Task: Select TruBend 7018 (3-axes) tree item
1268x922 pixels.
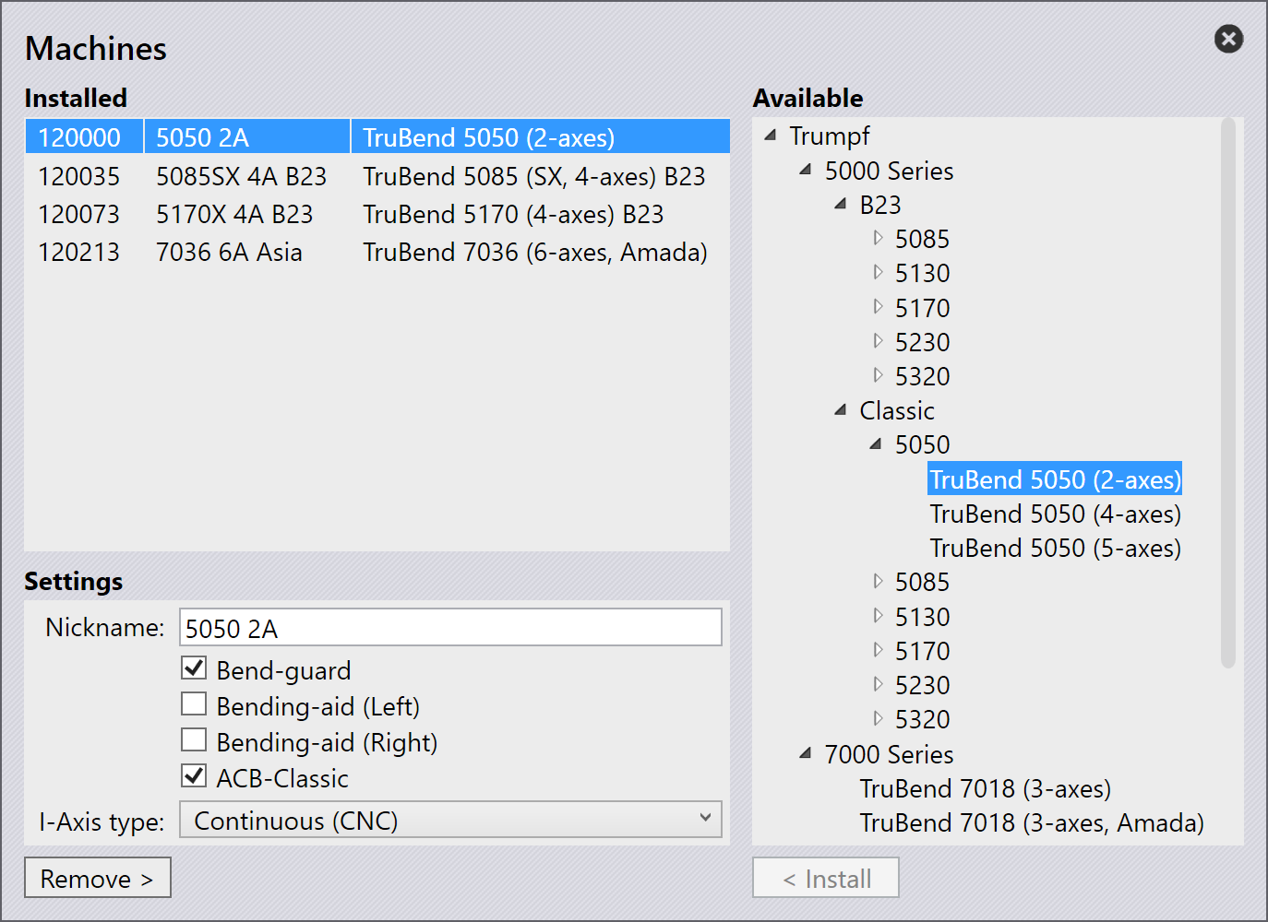Action: [985, 788]
